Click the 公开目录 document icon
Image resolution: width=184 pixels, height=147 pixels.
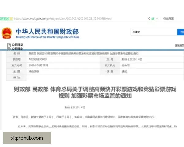[x=9, y=45]
